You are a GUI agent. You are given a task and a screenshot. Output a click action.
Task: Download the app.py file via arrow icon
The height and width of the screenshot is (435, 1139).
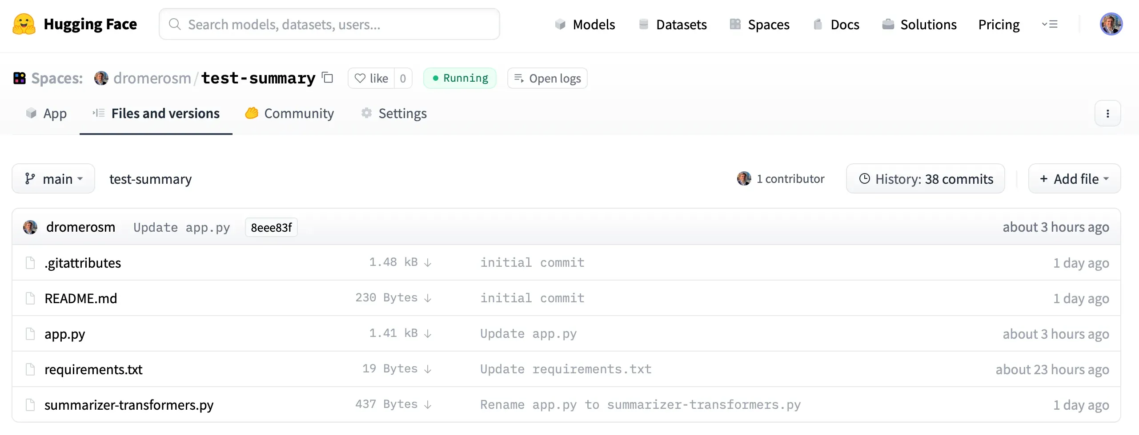[428, 334]
